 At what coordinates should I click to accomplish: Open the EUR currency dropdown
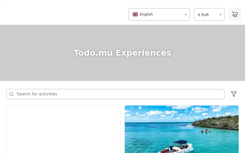209,14
